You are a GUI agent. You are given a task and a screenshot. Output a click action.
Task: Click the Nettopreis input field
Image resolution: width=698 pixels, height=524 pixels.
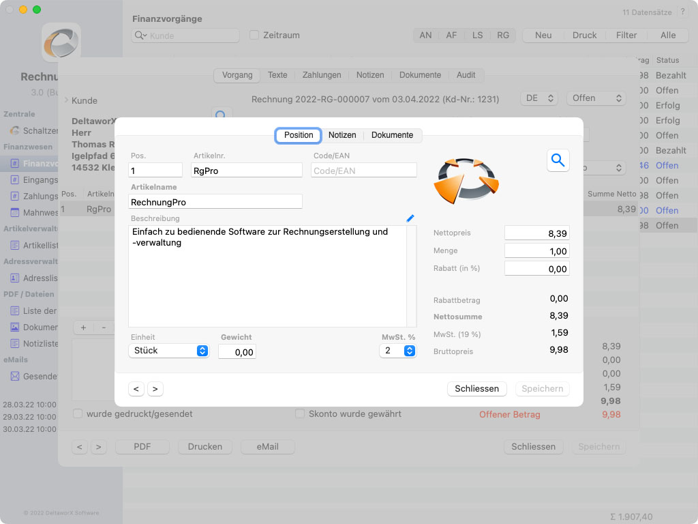(536, 233)
